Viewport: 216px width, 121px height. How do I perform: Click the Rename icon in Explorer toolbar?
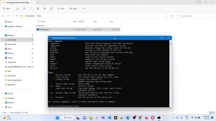pos(38,8)
